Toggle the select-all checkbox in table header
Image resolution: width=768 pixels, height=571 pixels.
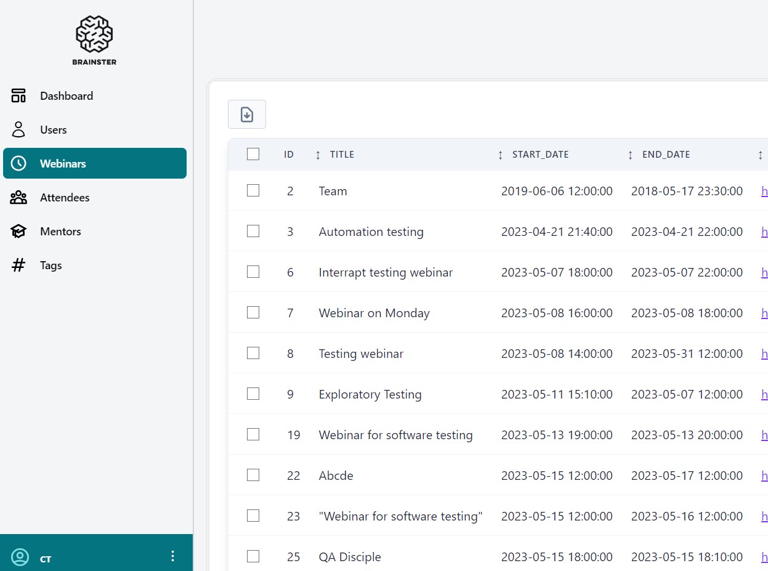pyautogui.click(x=253, y=154)
